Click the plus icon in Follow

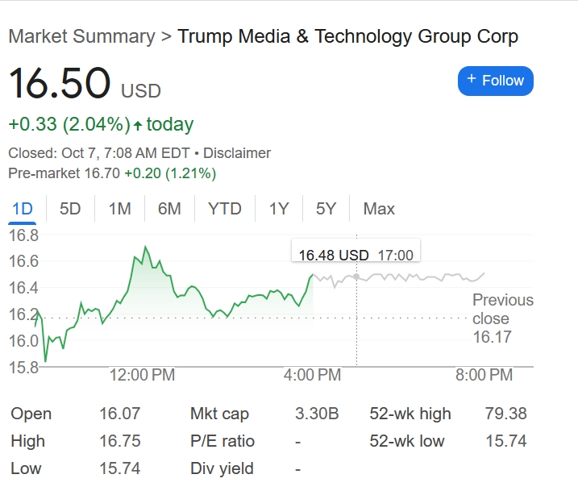point(472,80)
